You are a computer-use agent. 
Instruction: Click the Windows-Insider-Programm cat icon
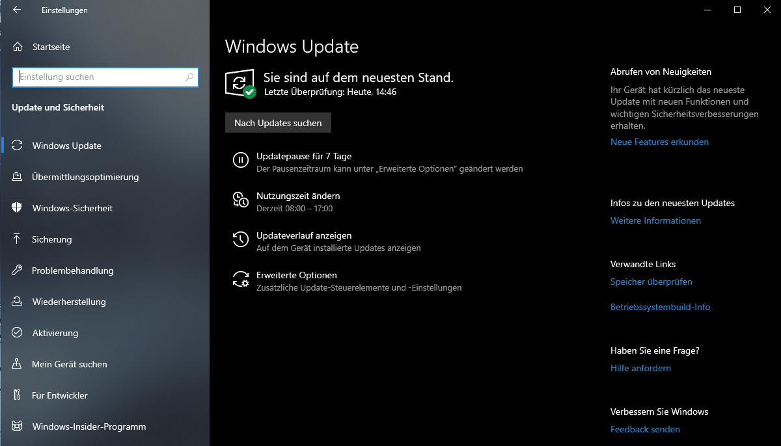click(x=18, y=426)
